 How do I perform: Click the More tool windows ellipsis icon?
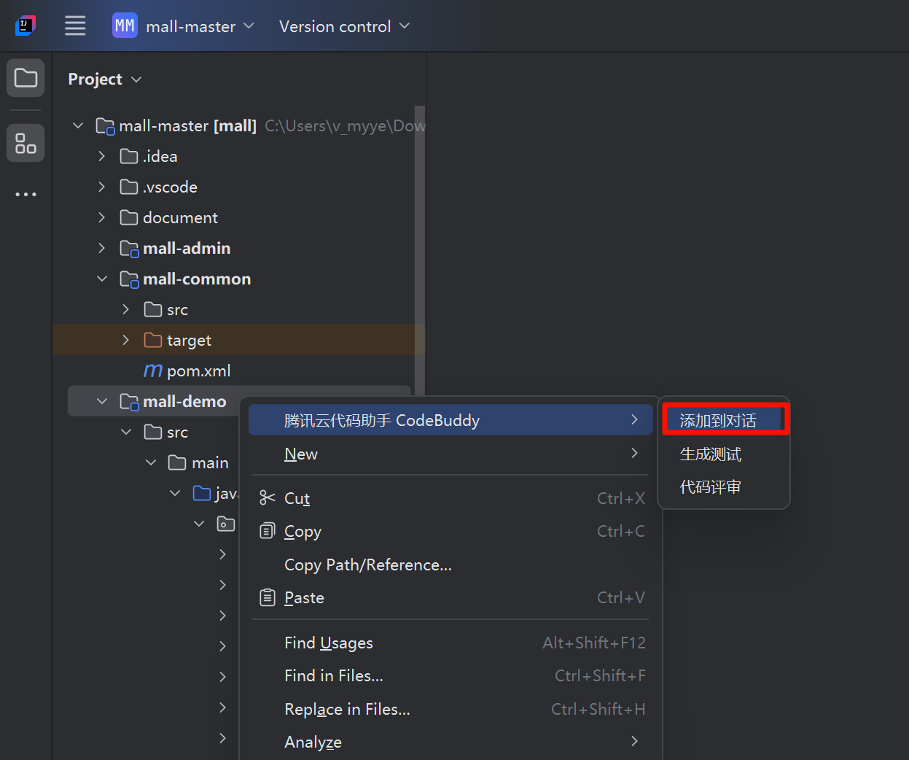pos(26,194)
